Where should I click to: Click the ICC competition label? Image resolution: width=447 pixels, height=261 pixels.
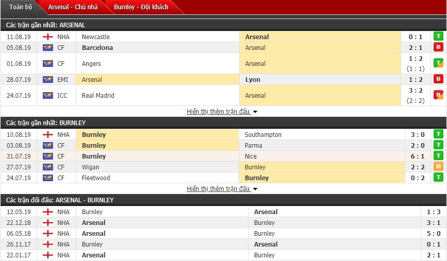pos(62,95)
